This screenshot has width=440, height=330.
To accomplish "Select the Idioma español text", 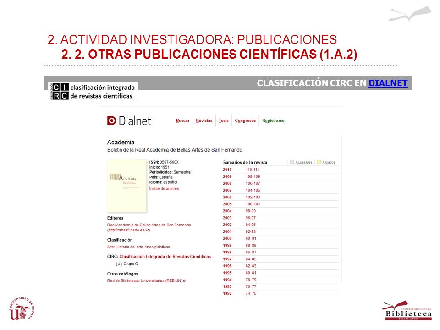I will coord(163,182).
